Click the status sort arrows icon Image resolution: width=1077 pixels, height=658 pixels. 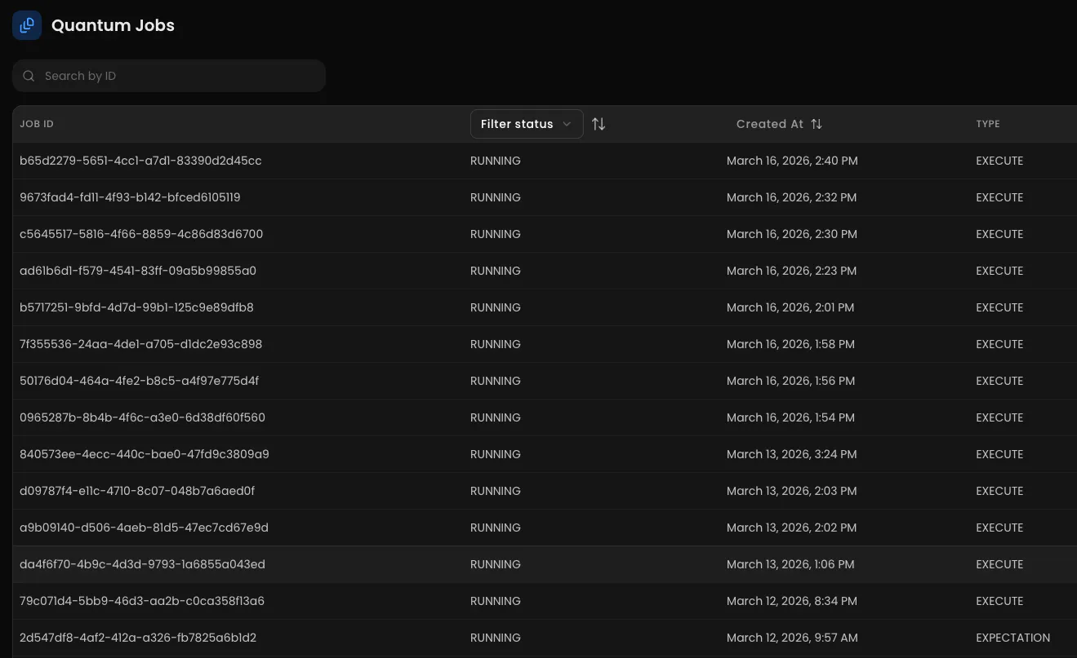pyautogui.click(x=599, y=124)
